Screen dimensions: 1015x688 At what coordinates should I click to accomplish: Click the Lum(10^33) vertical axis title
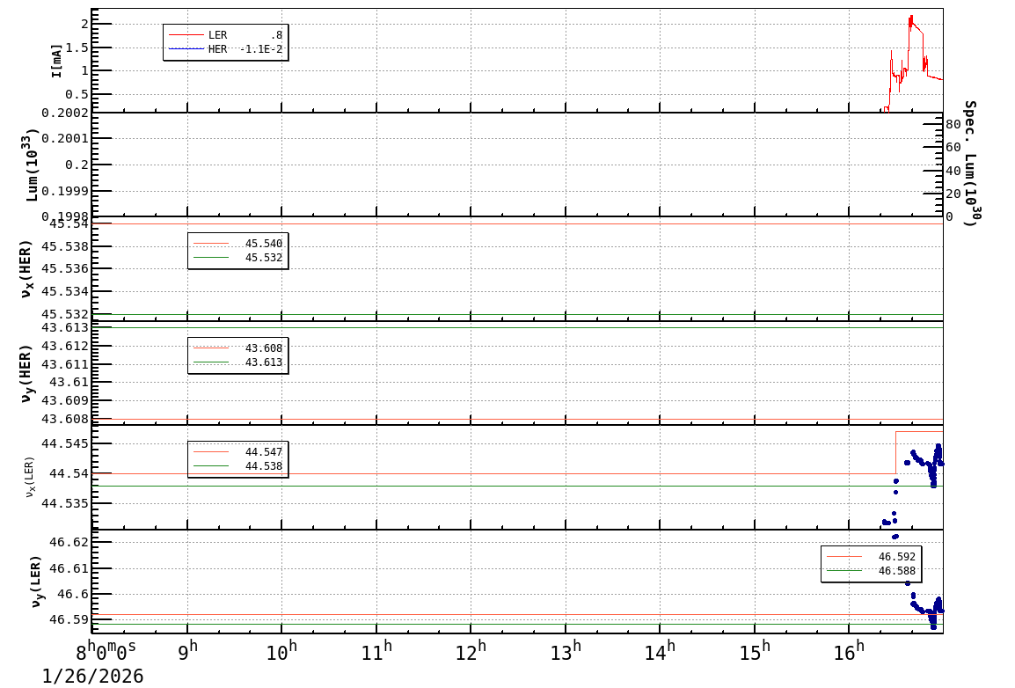coord(33,165)
